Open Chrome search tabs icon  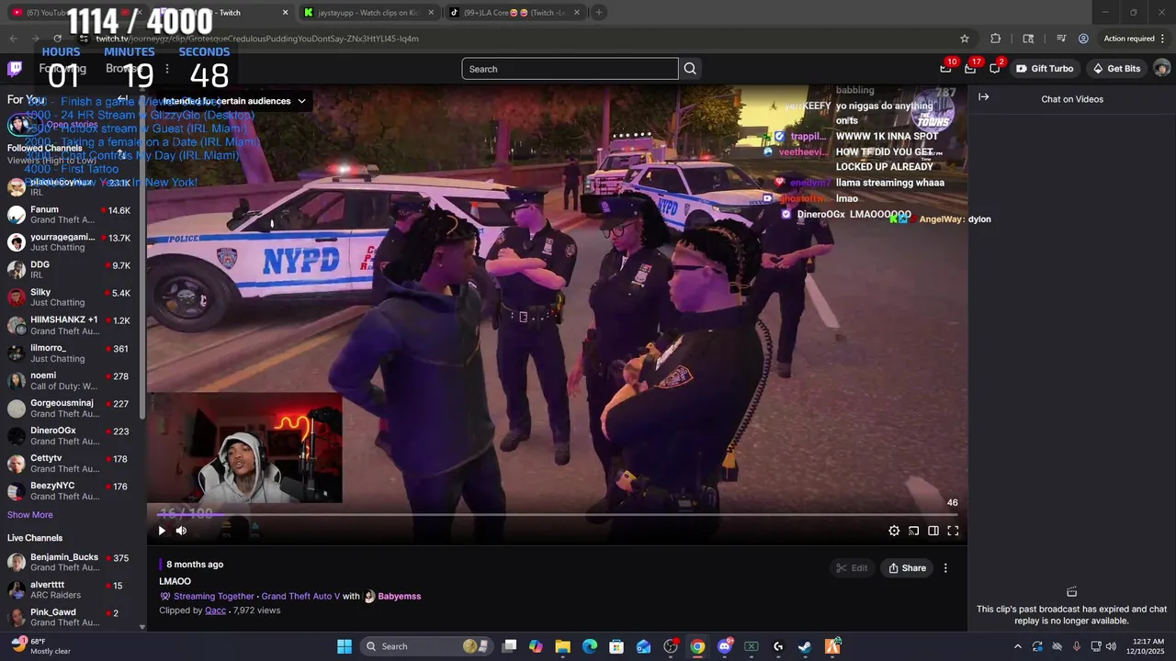coord(1028,39)
